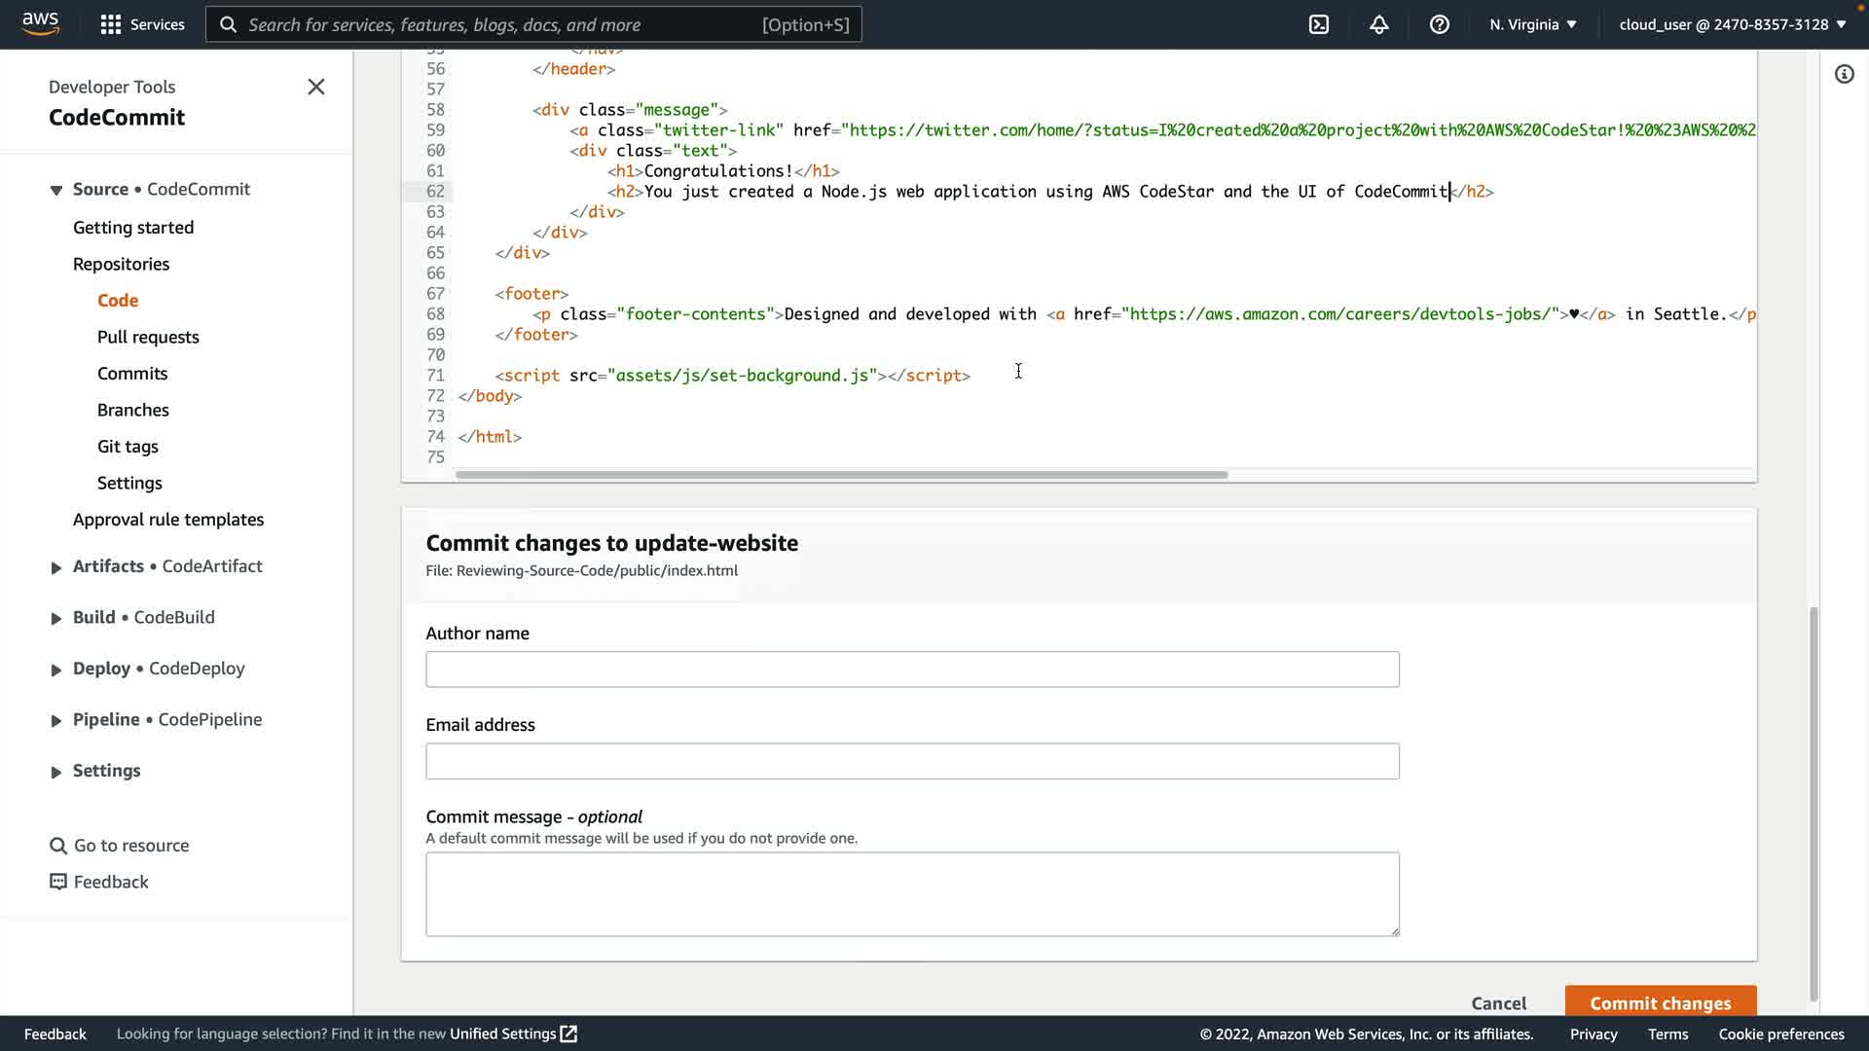Open the cloud_user account dropdown
The image size is (1869, 1051).
point(1732,24)
